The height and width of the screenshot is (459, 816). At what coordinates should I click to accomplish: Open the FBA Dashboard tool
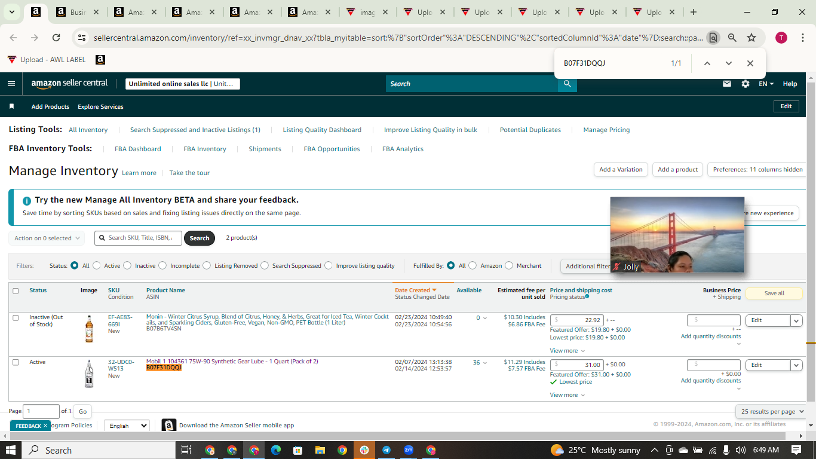pyautogui.click(x=137, y=149)
